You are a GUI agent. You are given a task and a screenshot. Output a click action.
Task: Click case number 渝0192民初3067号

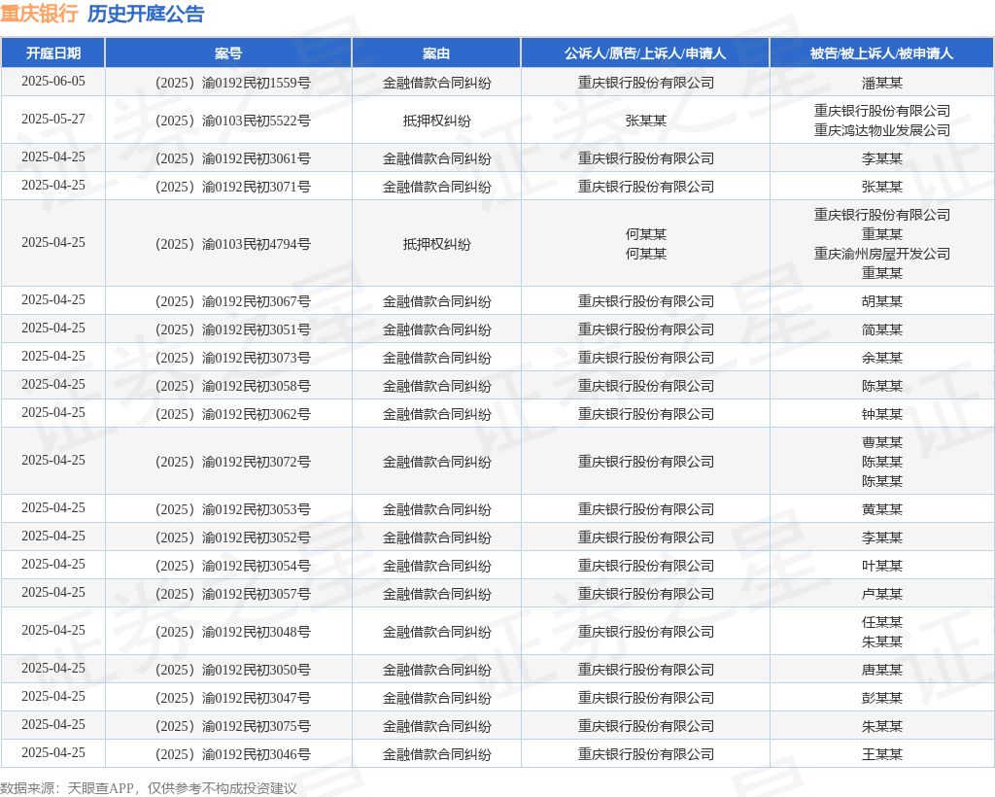click(x=257, y=301)
